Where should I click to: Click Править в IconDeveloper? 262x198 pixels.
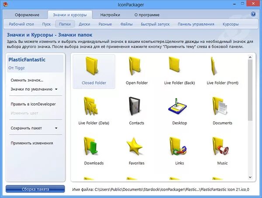(x=33, y=104)
